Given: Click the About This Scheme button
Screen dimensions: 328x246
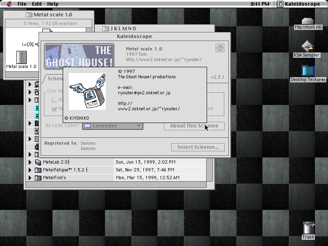Looking at the screenshot, I should 194,126.
